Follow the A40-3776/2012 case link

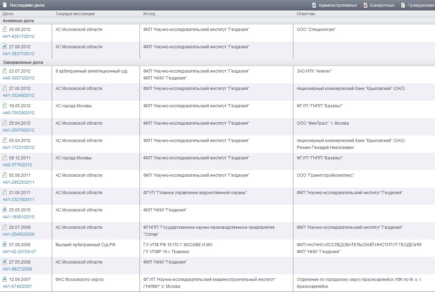click(x=17, y=165)
